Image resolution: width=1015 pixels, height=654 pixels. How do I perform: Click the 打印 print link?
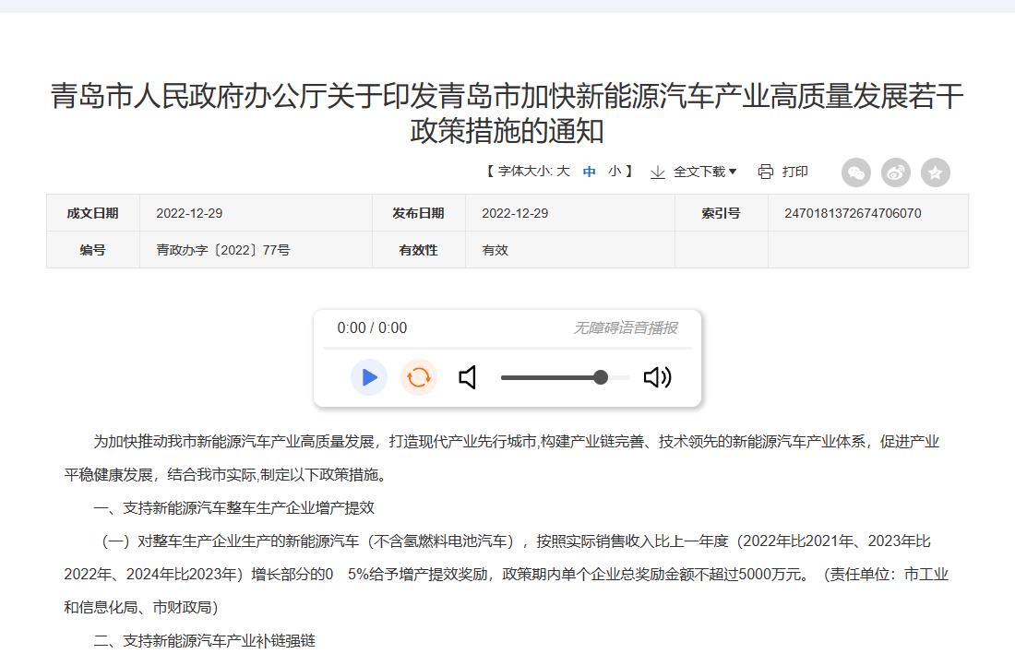click(794, 172)
